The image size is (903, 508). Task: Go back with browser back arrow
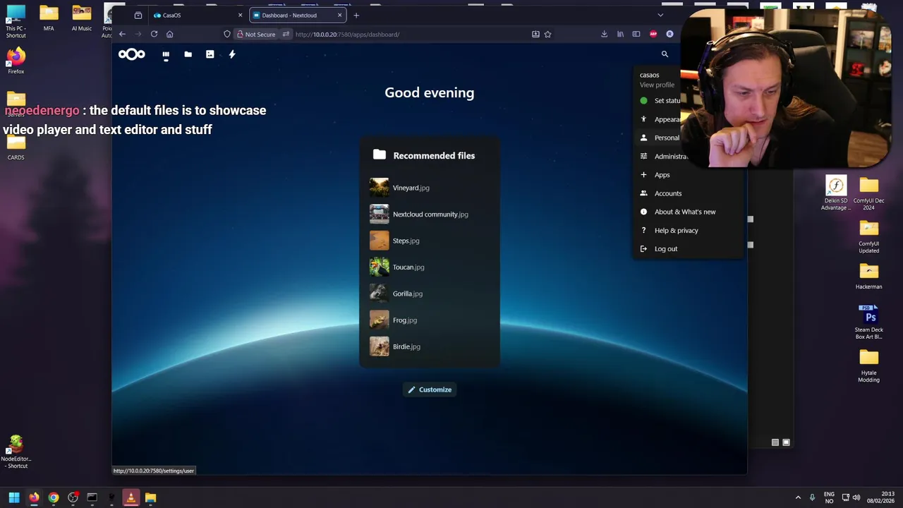(122, 34)
